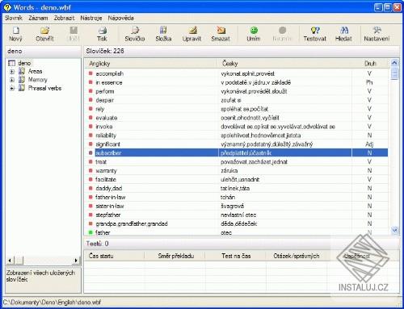The image size is (404, 309).
Task: Open the Slovník menu
Action: click(x=14, y=18)
